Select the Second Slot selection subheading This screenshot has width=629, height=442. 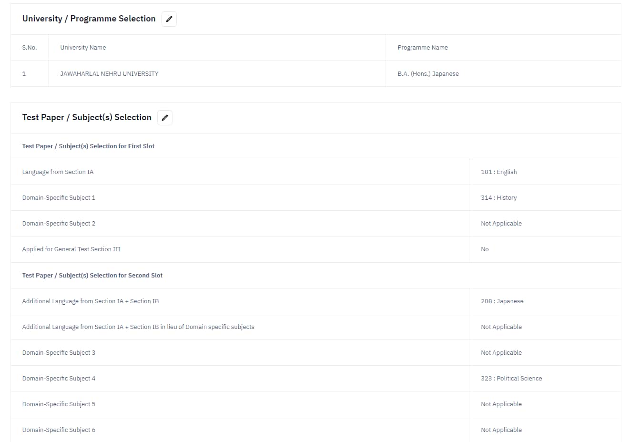(x=92, y=276)
